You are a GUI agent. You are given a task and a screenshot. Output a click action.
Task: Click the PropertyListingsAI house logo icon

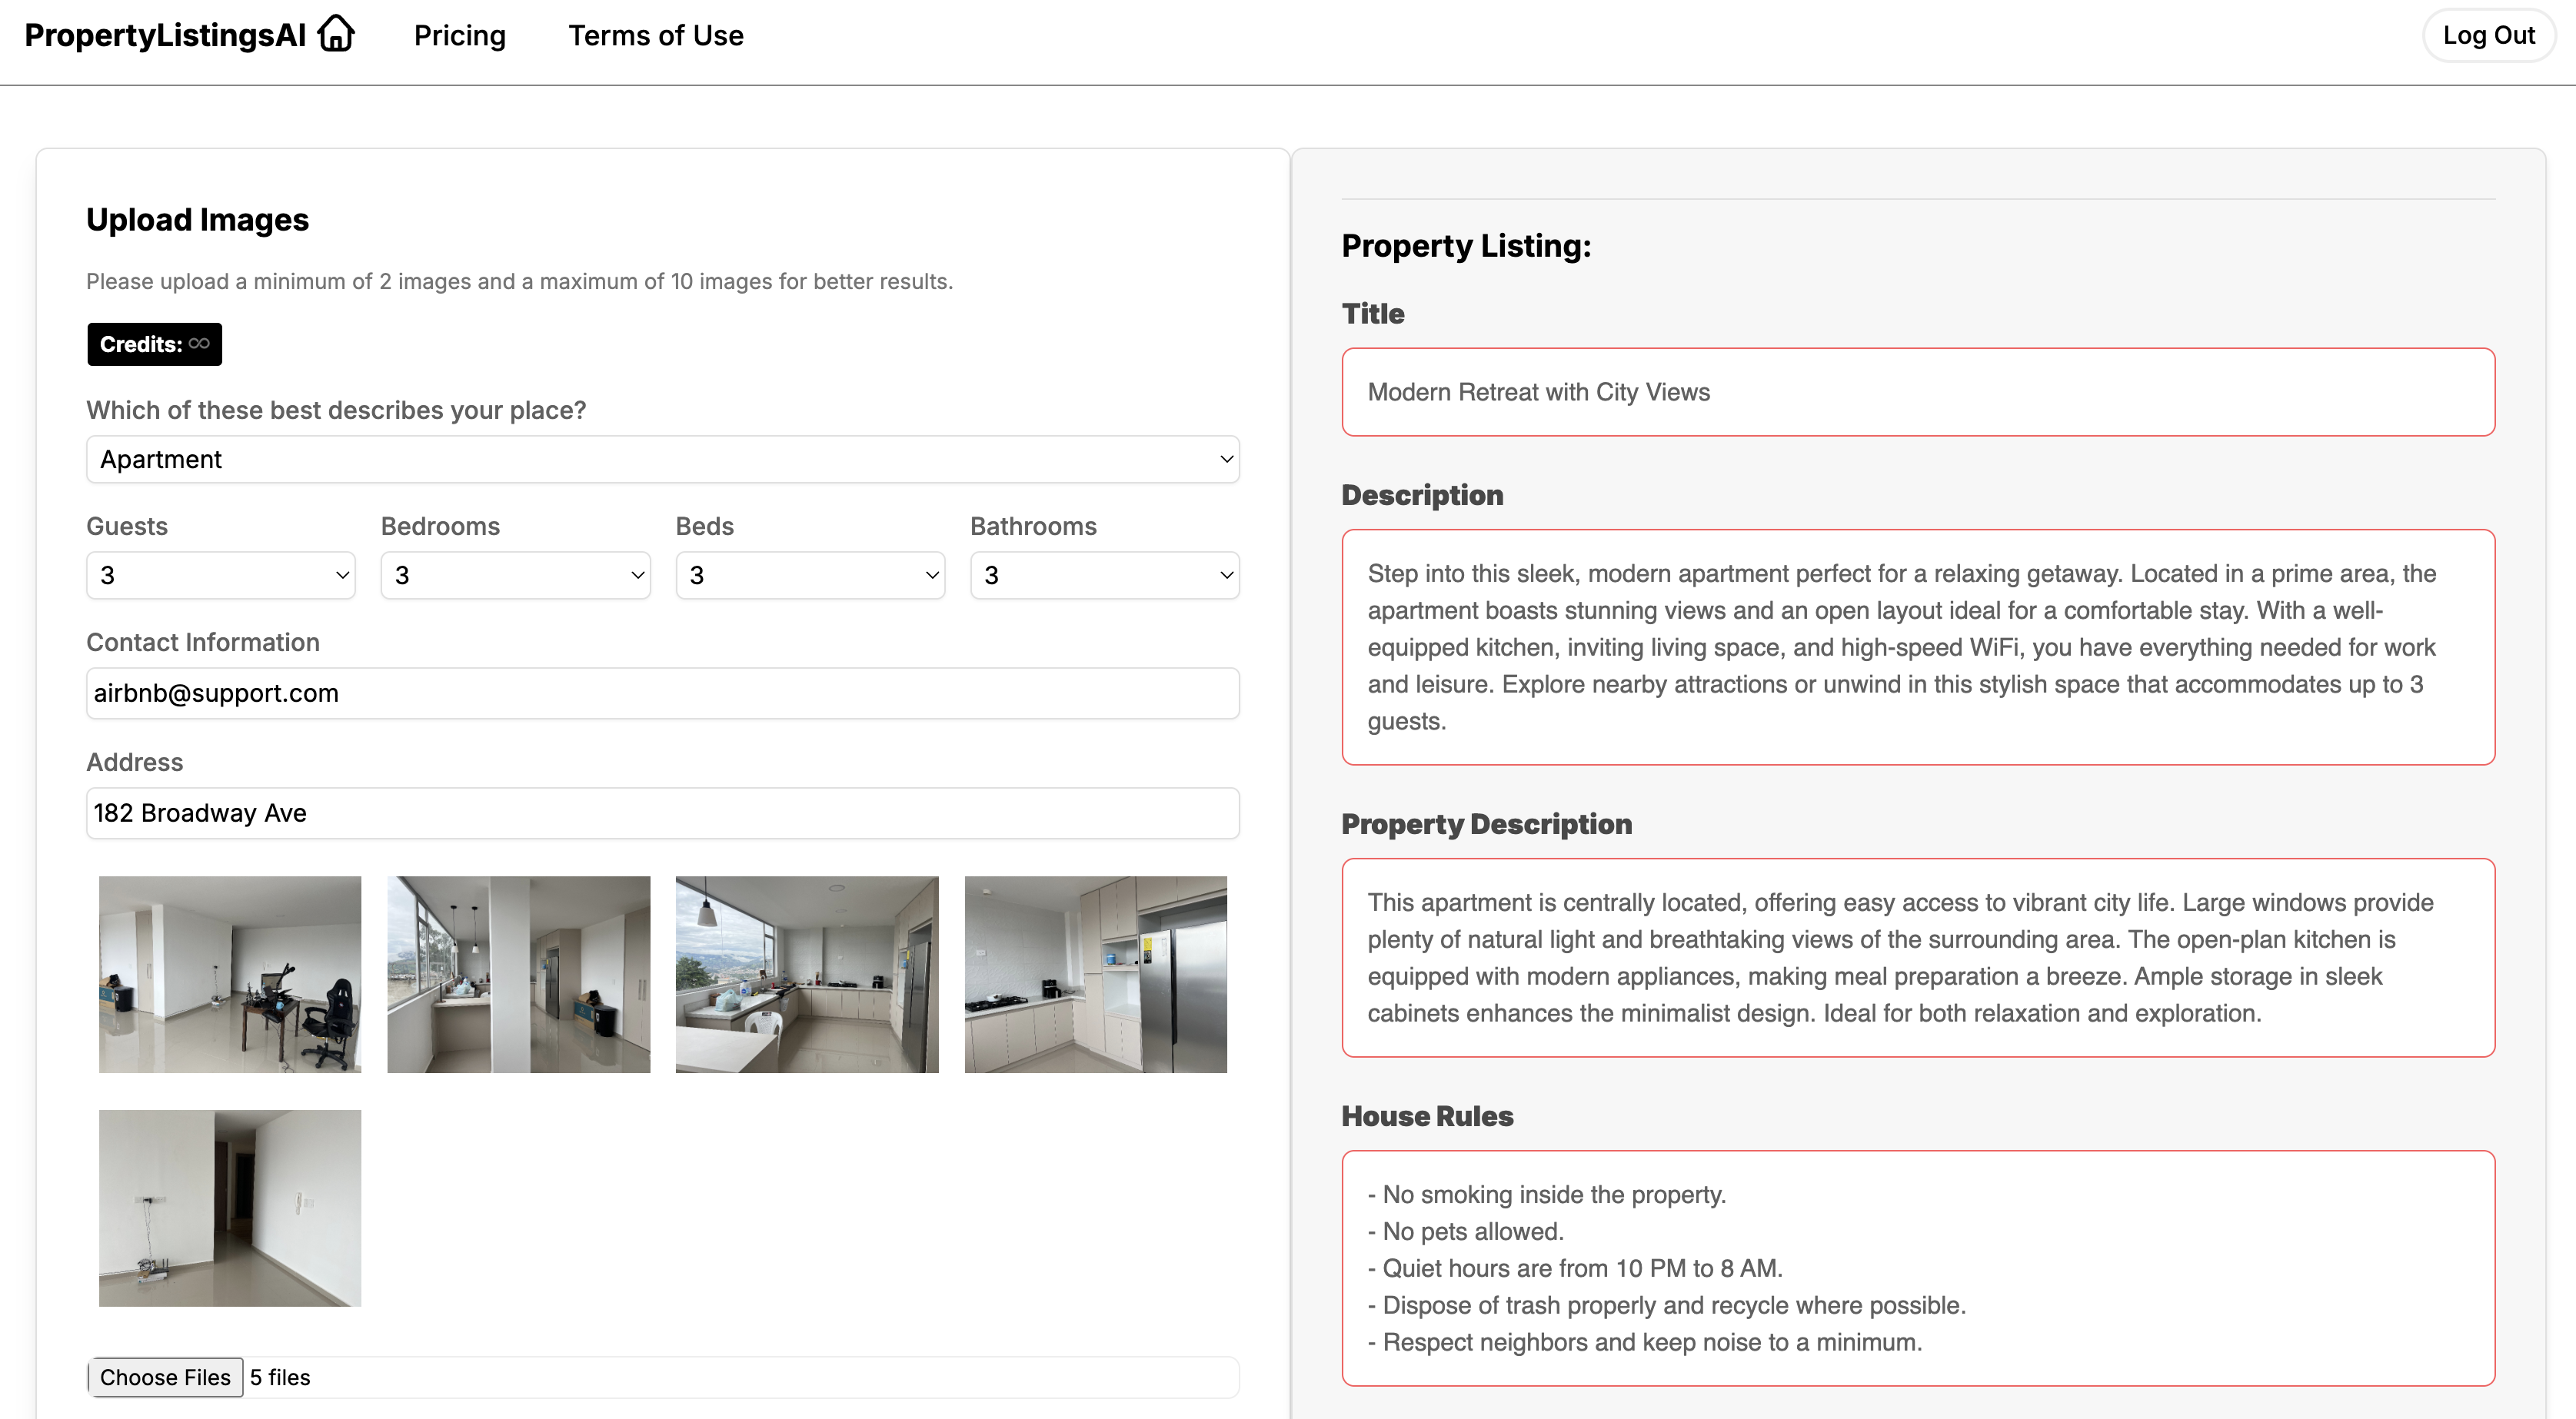pyautogui.click(x=336, y=34)
